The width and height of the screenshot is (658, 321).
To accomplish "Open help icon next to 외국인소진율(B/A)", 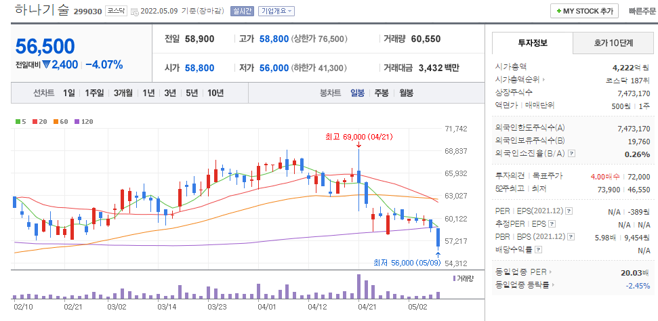I will tap(571, 153).
